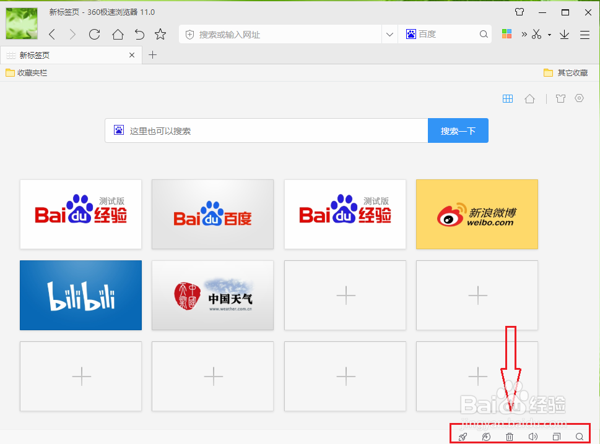Click the grid view icon above the shortcuts
The height and width of the screenshot is (444, 600).
(508, 98)
